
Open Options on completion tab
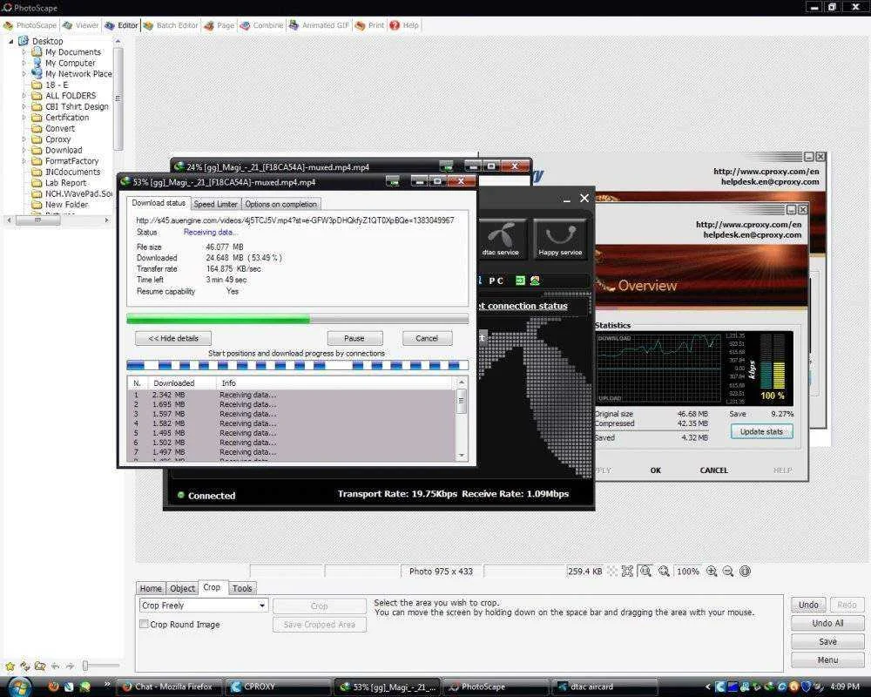coord(281,204)
